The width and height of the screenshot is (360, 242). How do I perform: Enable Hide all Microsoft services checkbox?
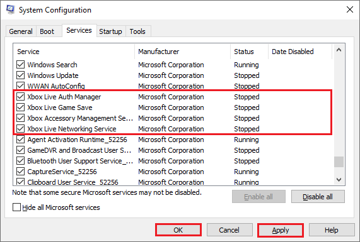(x=16, y=207)
